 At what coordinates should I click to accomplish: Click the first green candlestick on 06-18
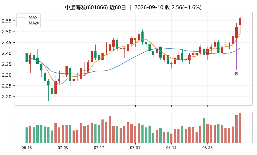click(x=26, y=57)
